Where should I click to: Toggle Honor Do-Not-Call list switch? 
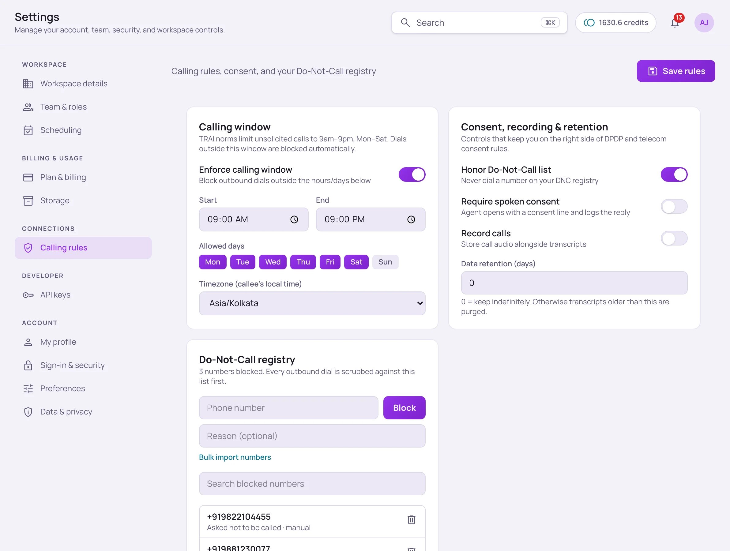coord(674,174)
